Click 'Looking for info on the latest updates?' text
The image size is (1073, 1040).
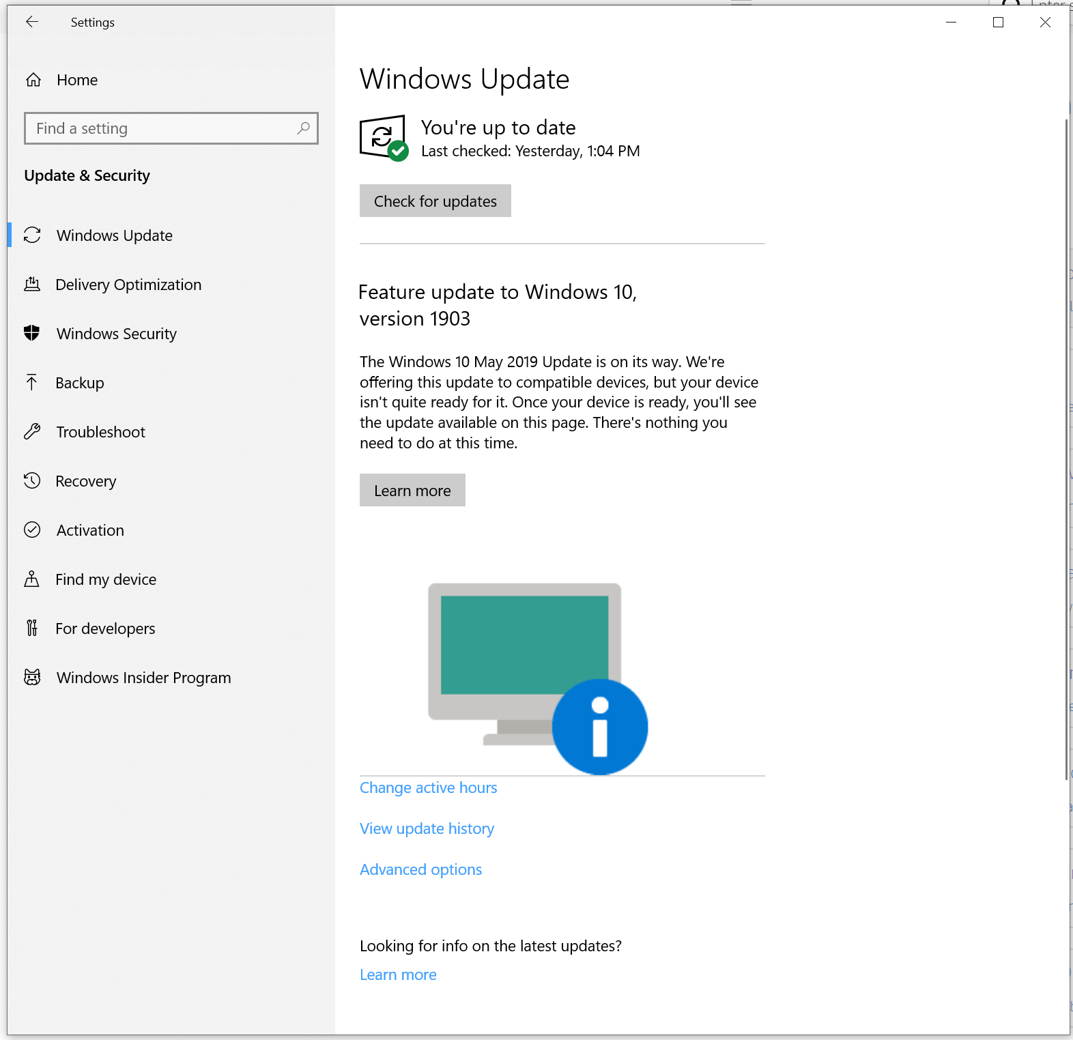(x=491, y=946)
